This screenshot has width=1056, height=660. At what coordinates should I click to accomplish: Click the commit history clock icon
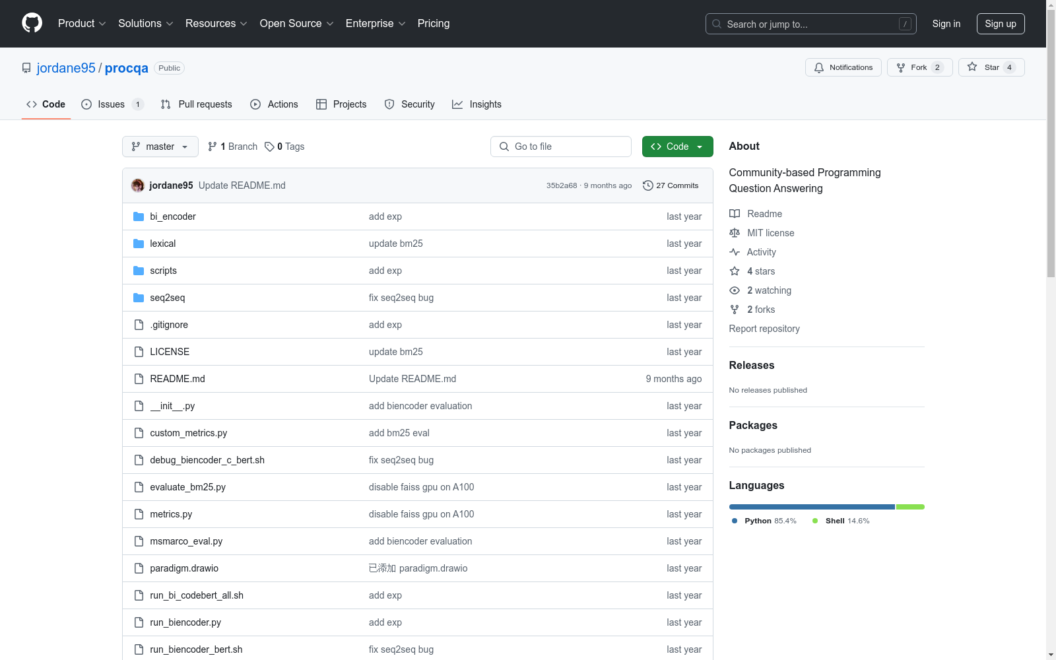coord(648,185)
